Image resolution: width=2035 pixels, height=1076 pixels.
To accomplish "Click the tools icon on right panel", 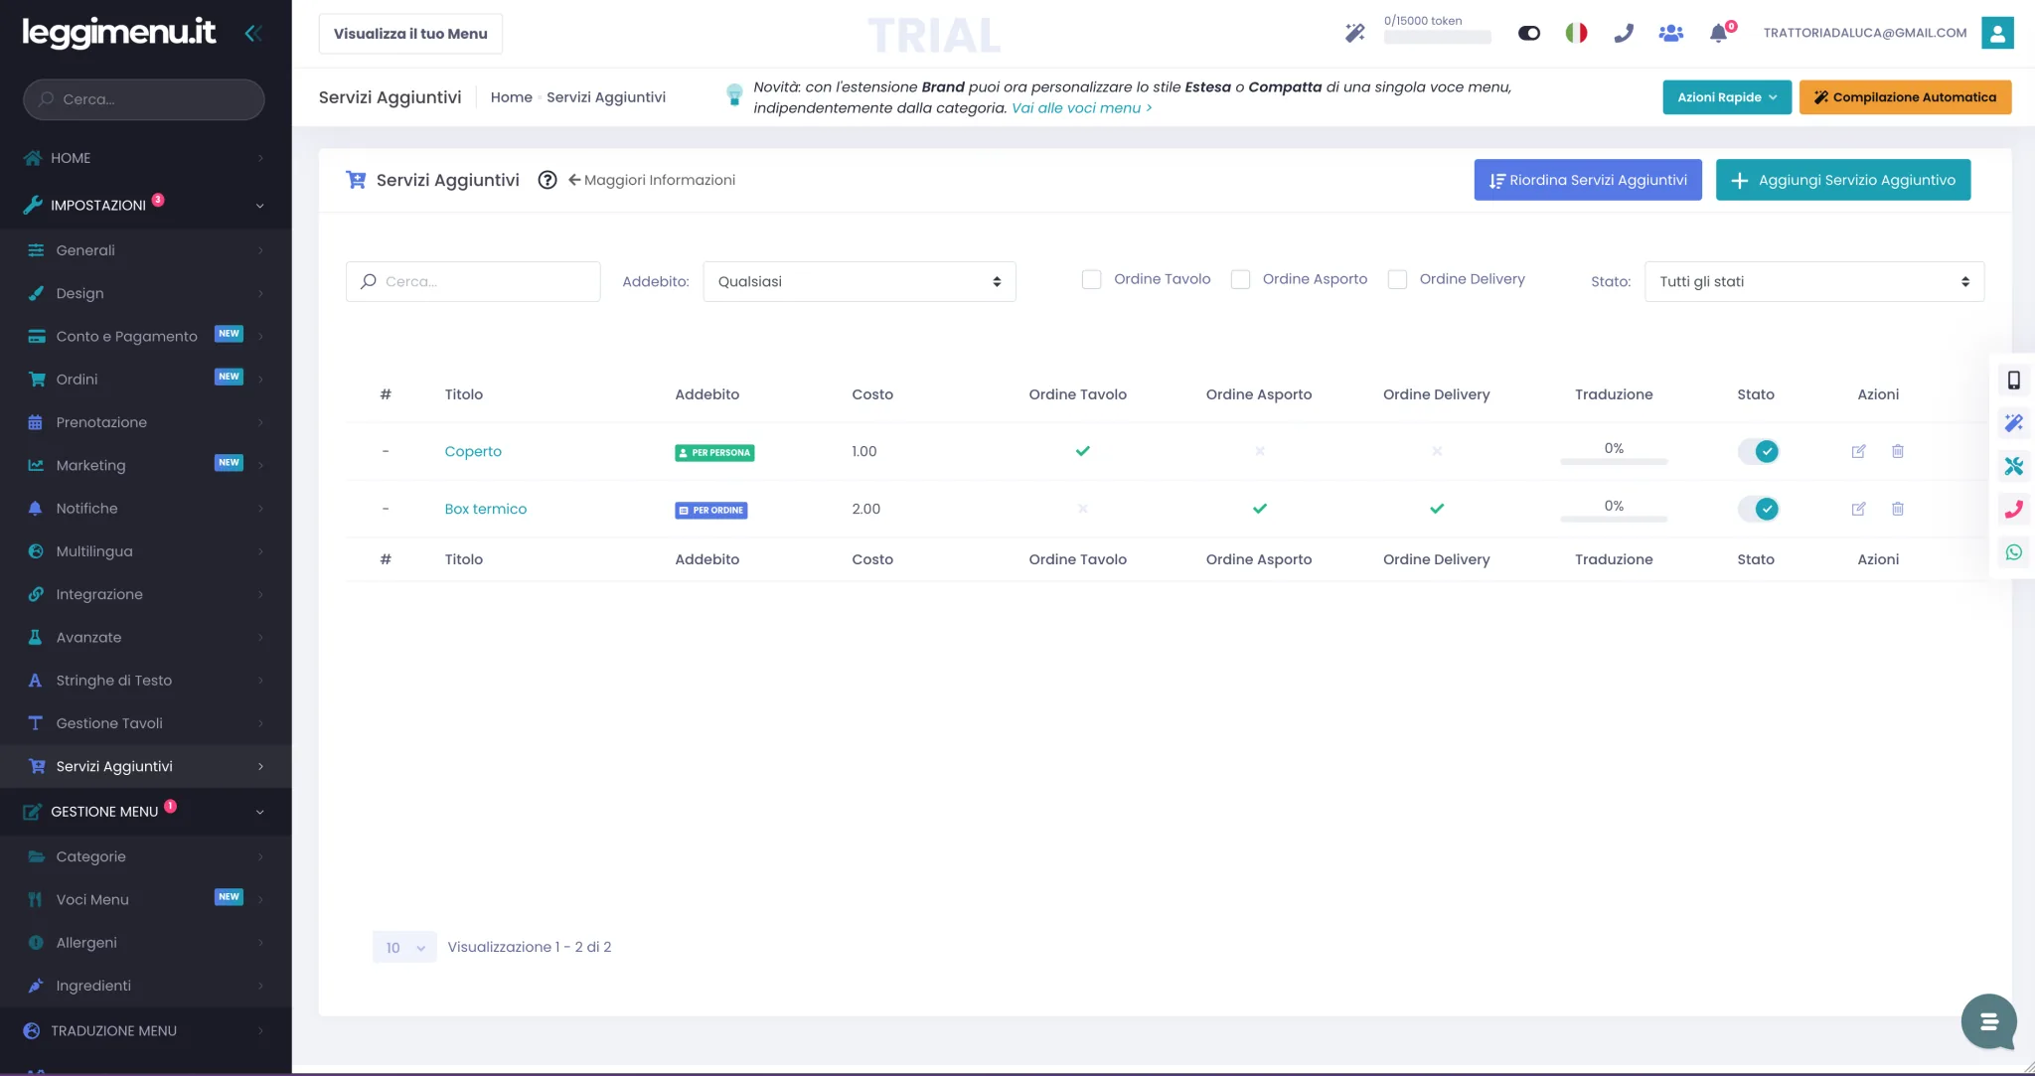I will pos(2014,466).
